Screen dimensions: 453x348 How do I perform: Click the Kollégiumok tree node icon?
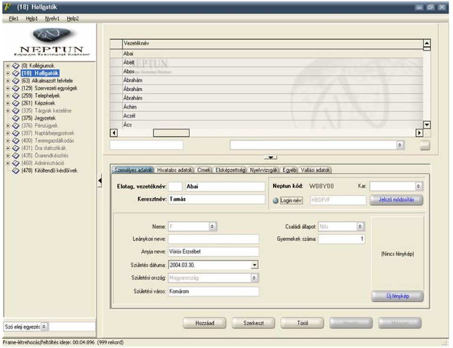(x=16, y=66)
